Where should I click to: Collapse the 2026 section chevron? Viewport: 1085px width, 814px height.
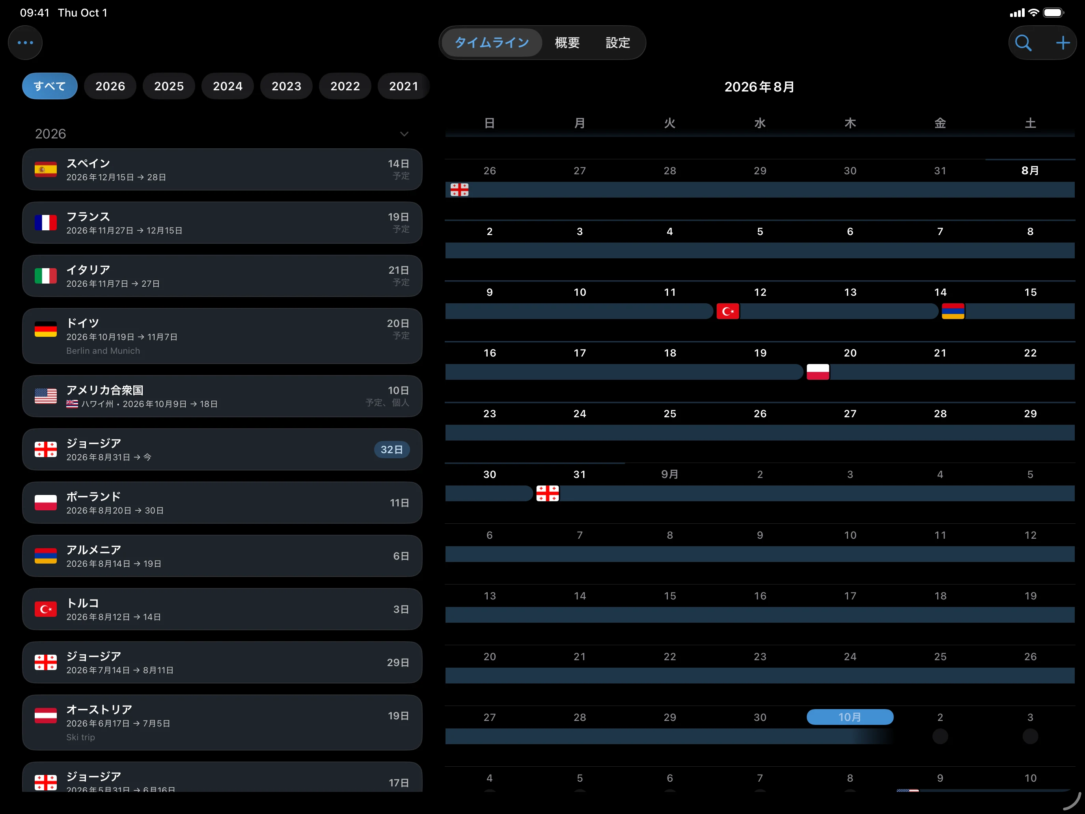404,134
